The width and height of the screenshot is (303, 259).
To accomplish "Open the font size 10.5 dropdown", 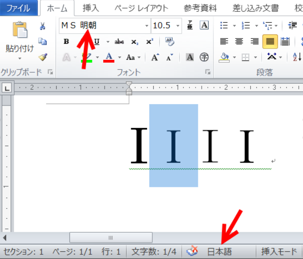I will pyautogui.click(x=178, y=26).
